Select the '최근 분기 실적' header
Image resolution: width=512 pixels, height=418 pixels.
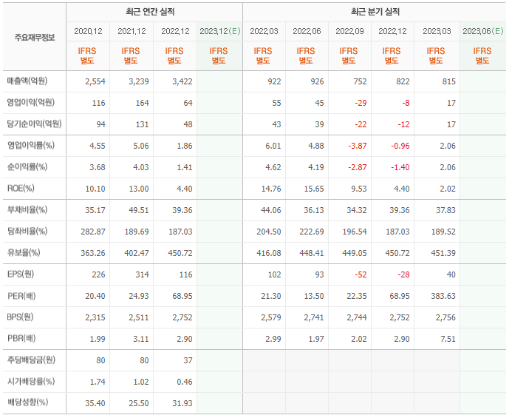[375, 12]
